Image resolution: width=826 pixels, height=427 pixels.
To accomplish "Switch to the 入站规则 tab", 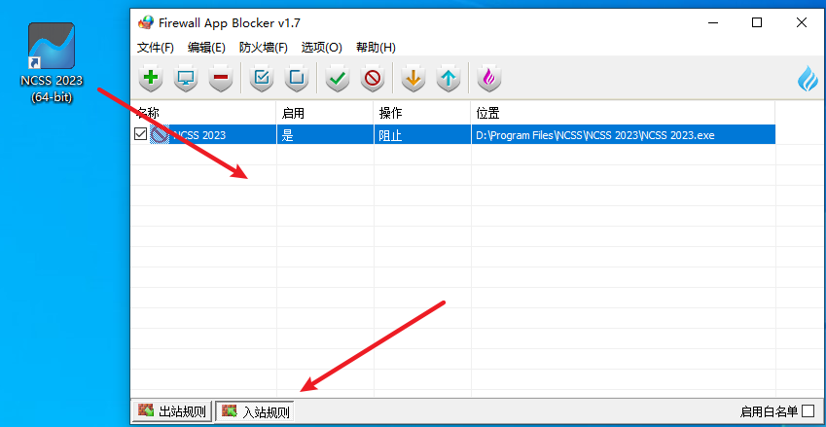I will click(x=255, y=411).
